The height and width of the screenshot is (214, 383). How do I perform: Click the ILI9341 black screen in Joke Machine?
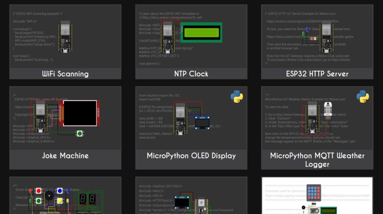(x=80, y=113)
